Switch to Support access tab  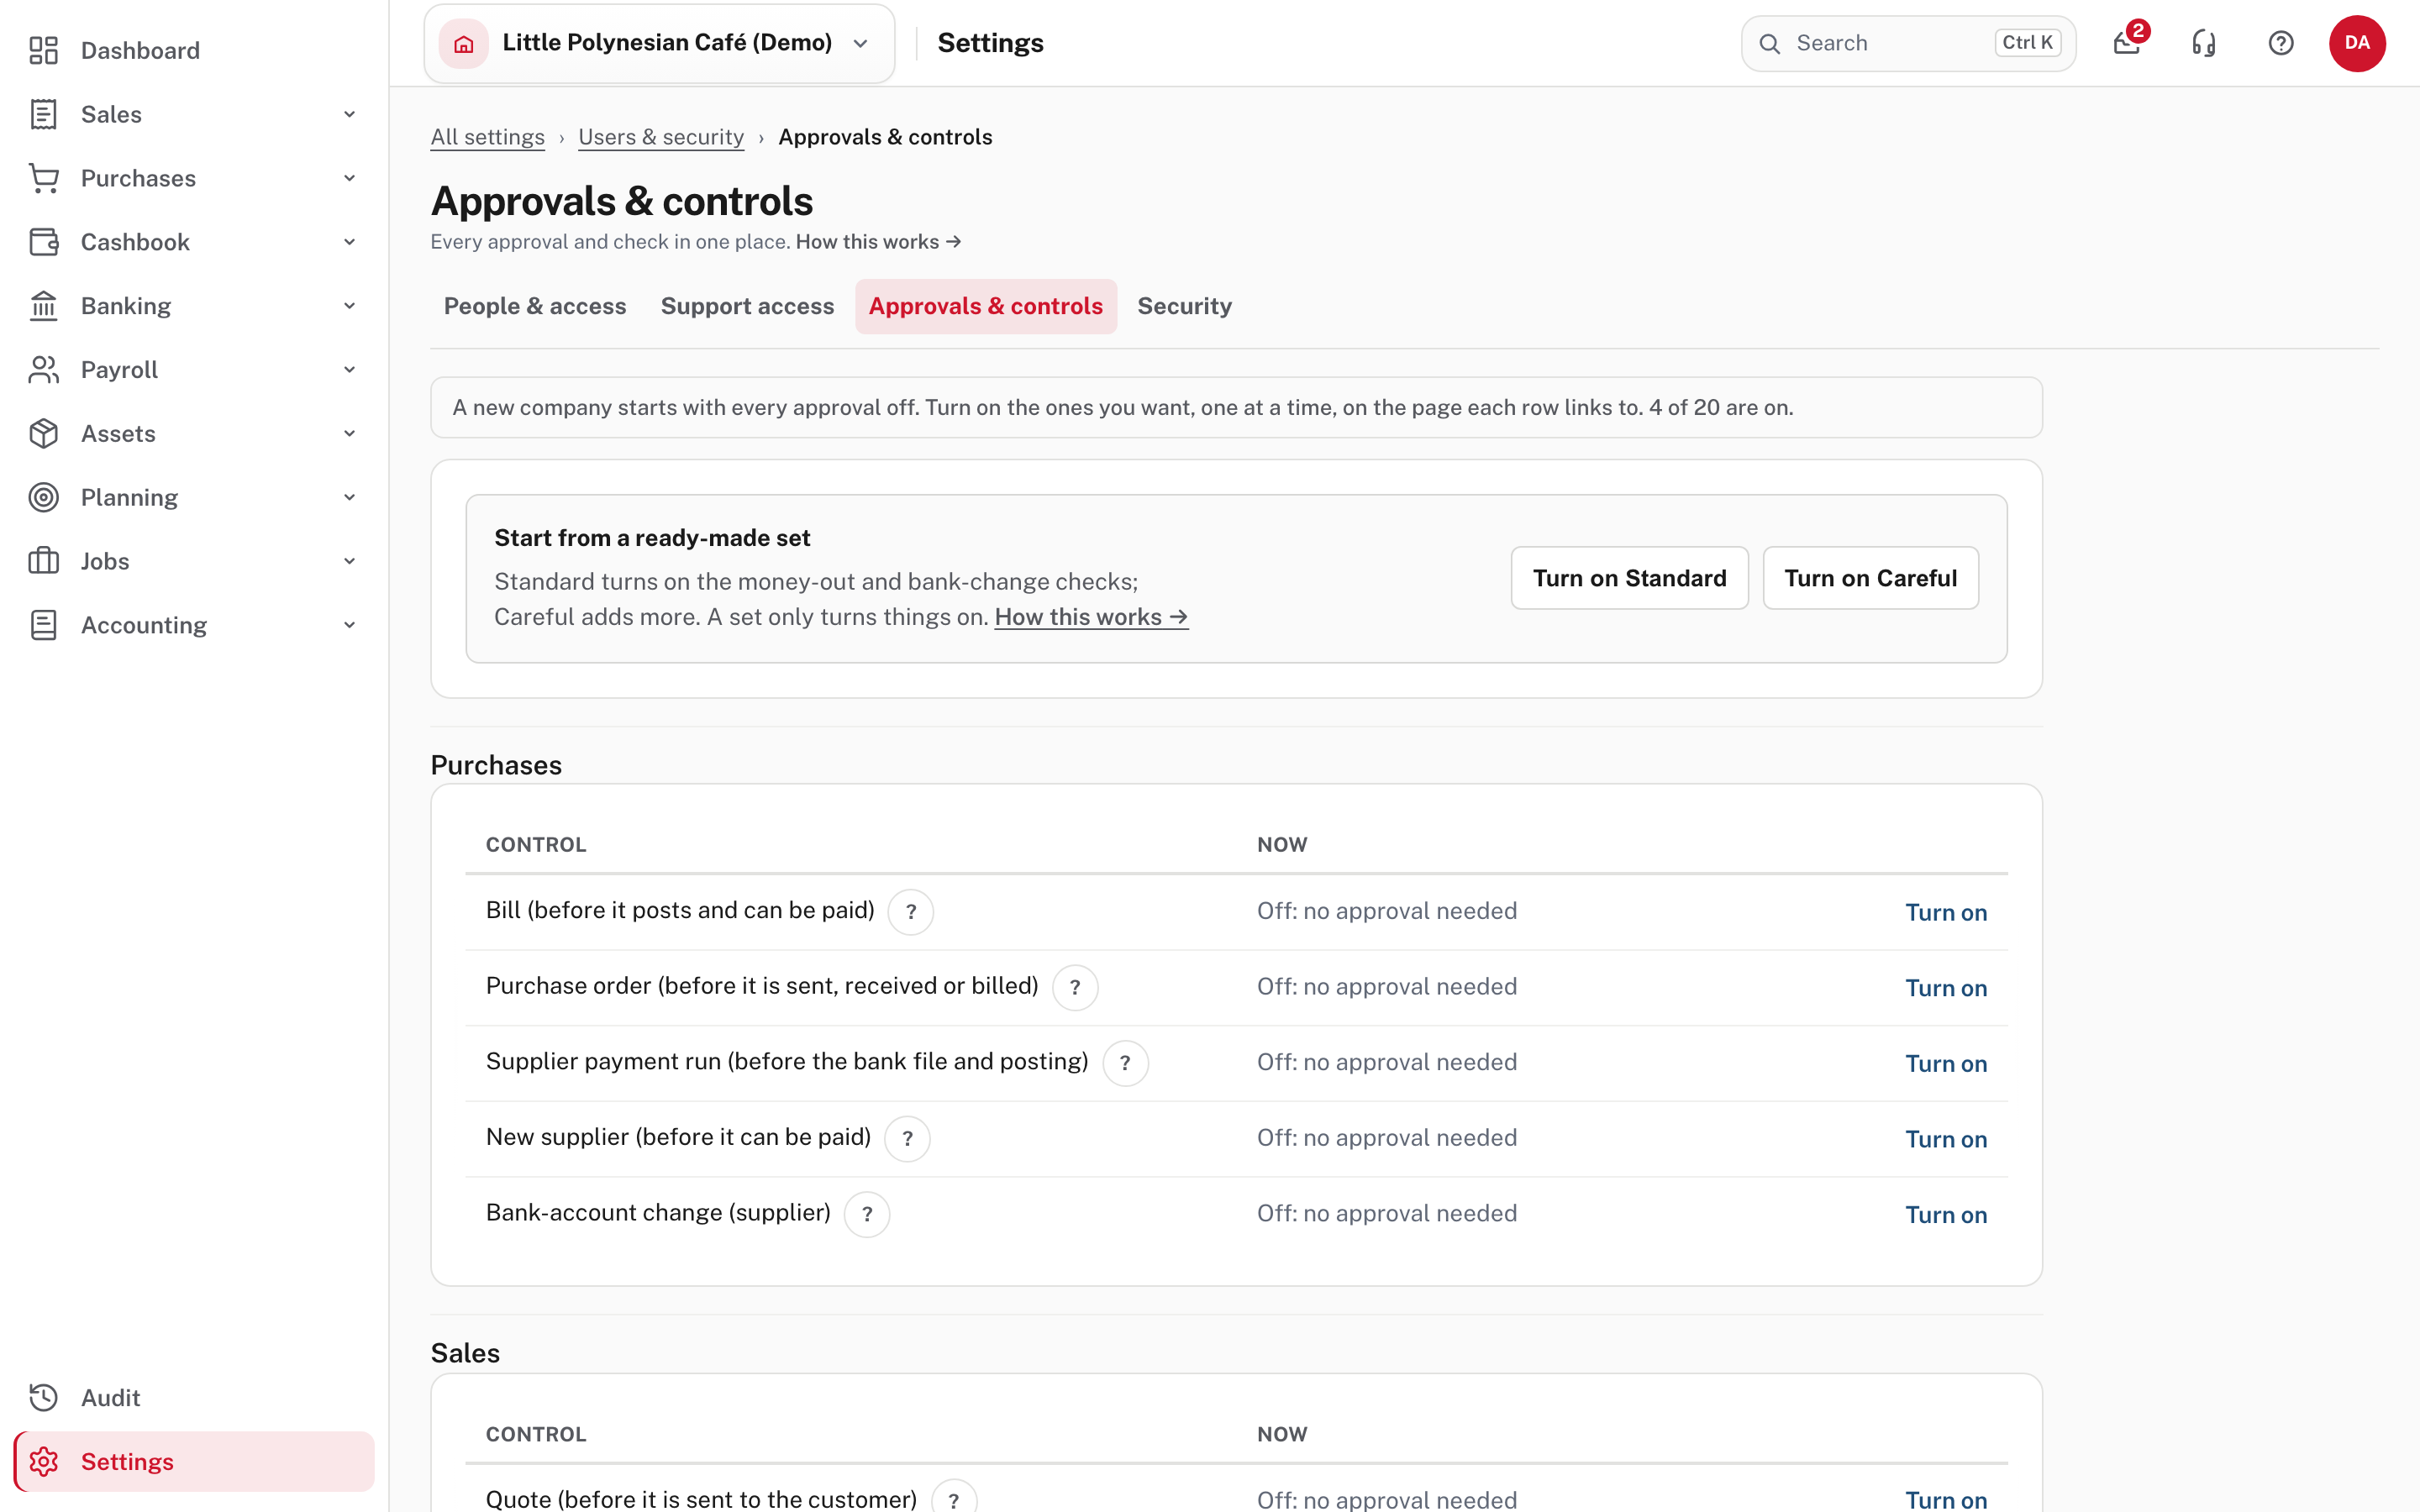(747, 306)
